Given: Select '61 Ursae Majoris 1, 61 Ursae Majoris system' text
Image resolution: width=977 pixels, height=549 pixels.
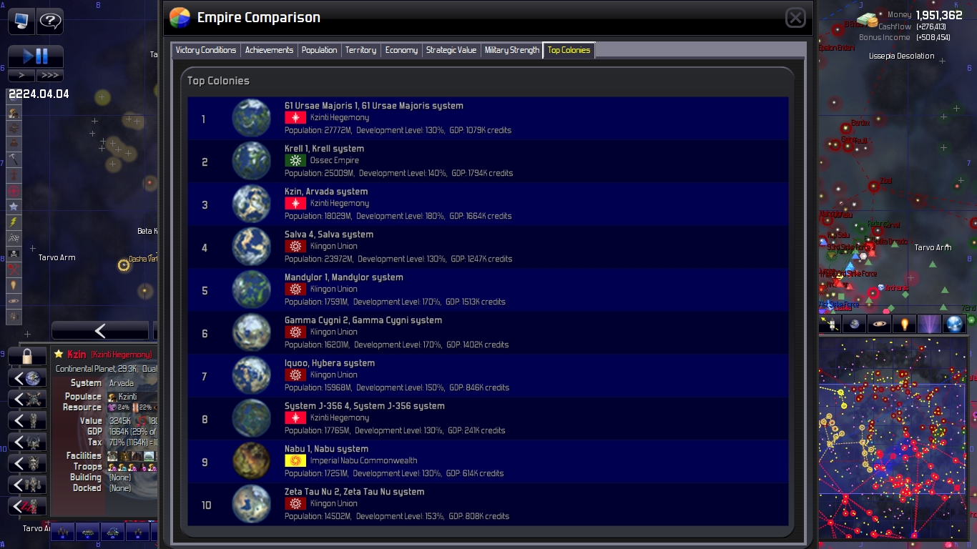Looking at the screenshot, I should 374,106.
